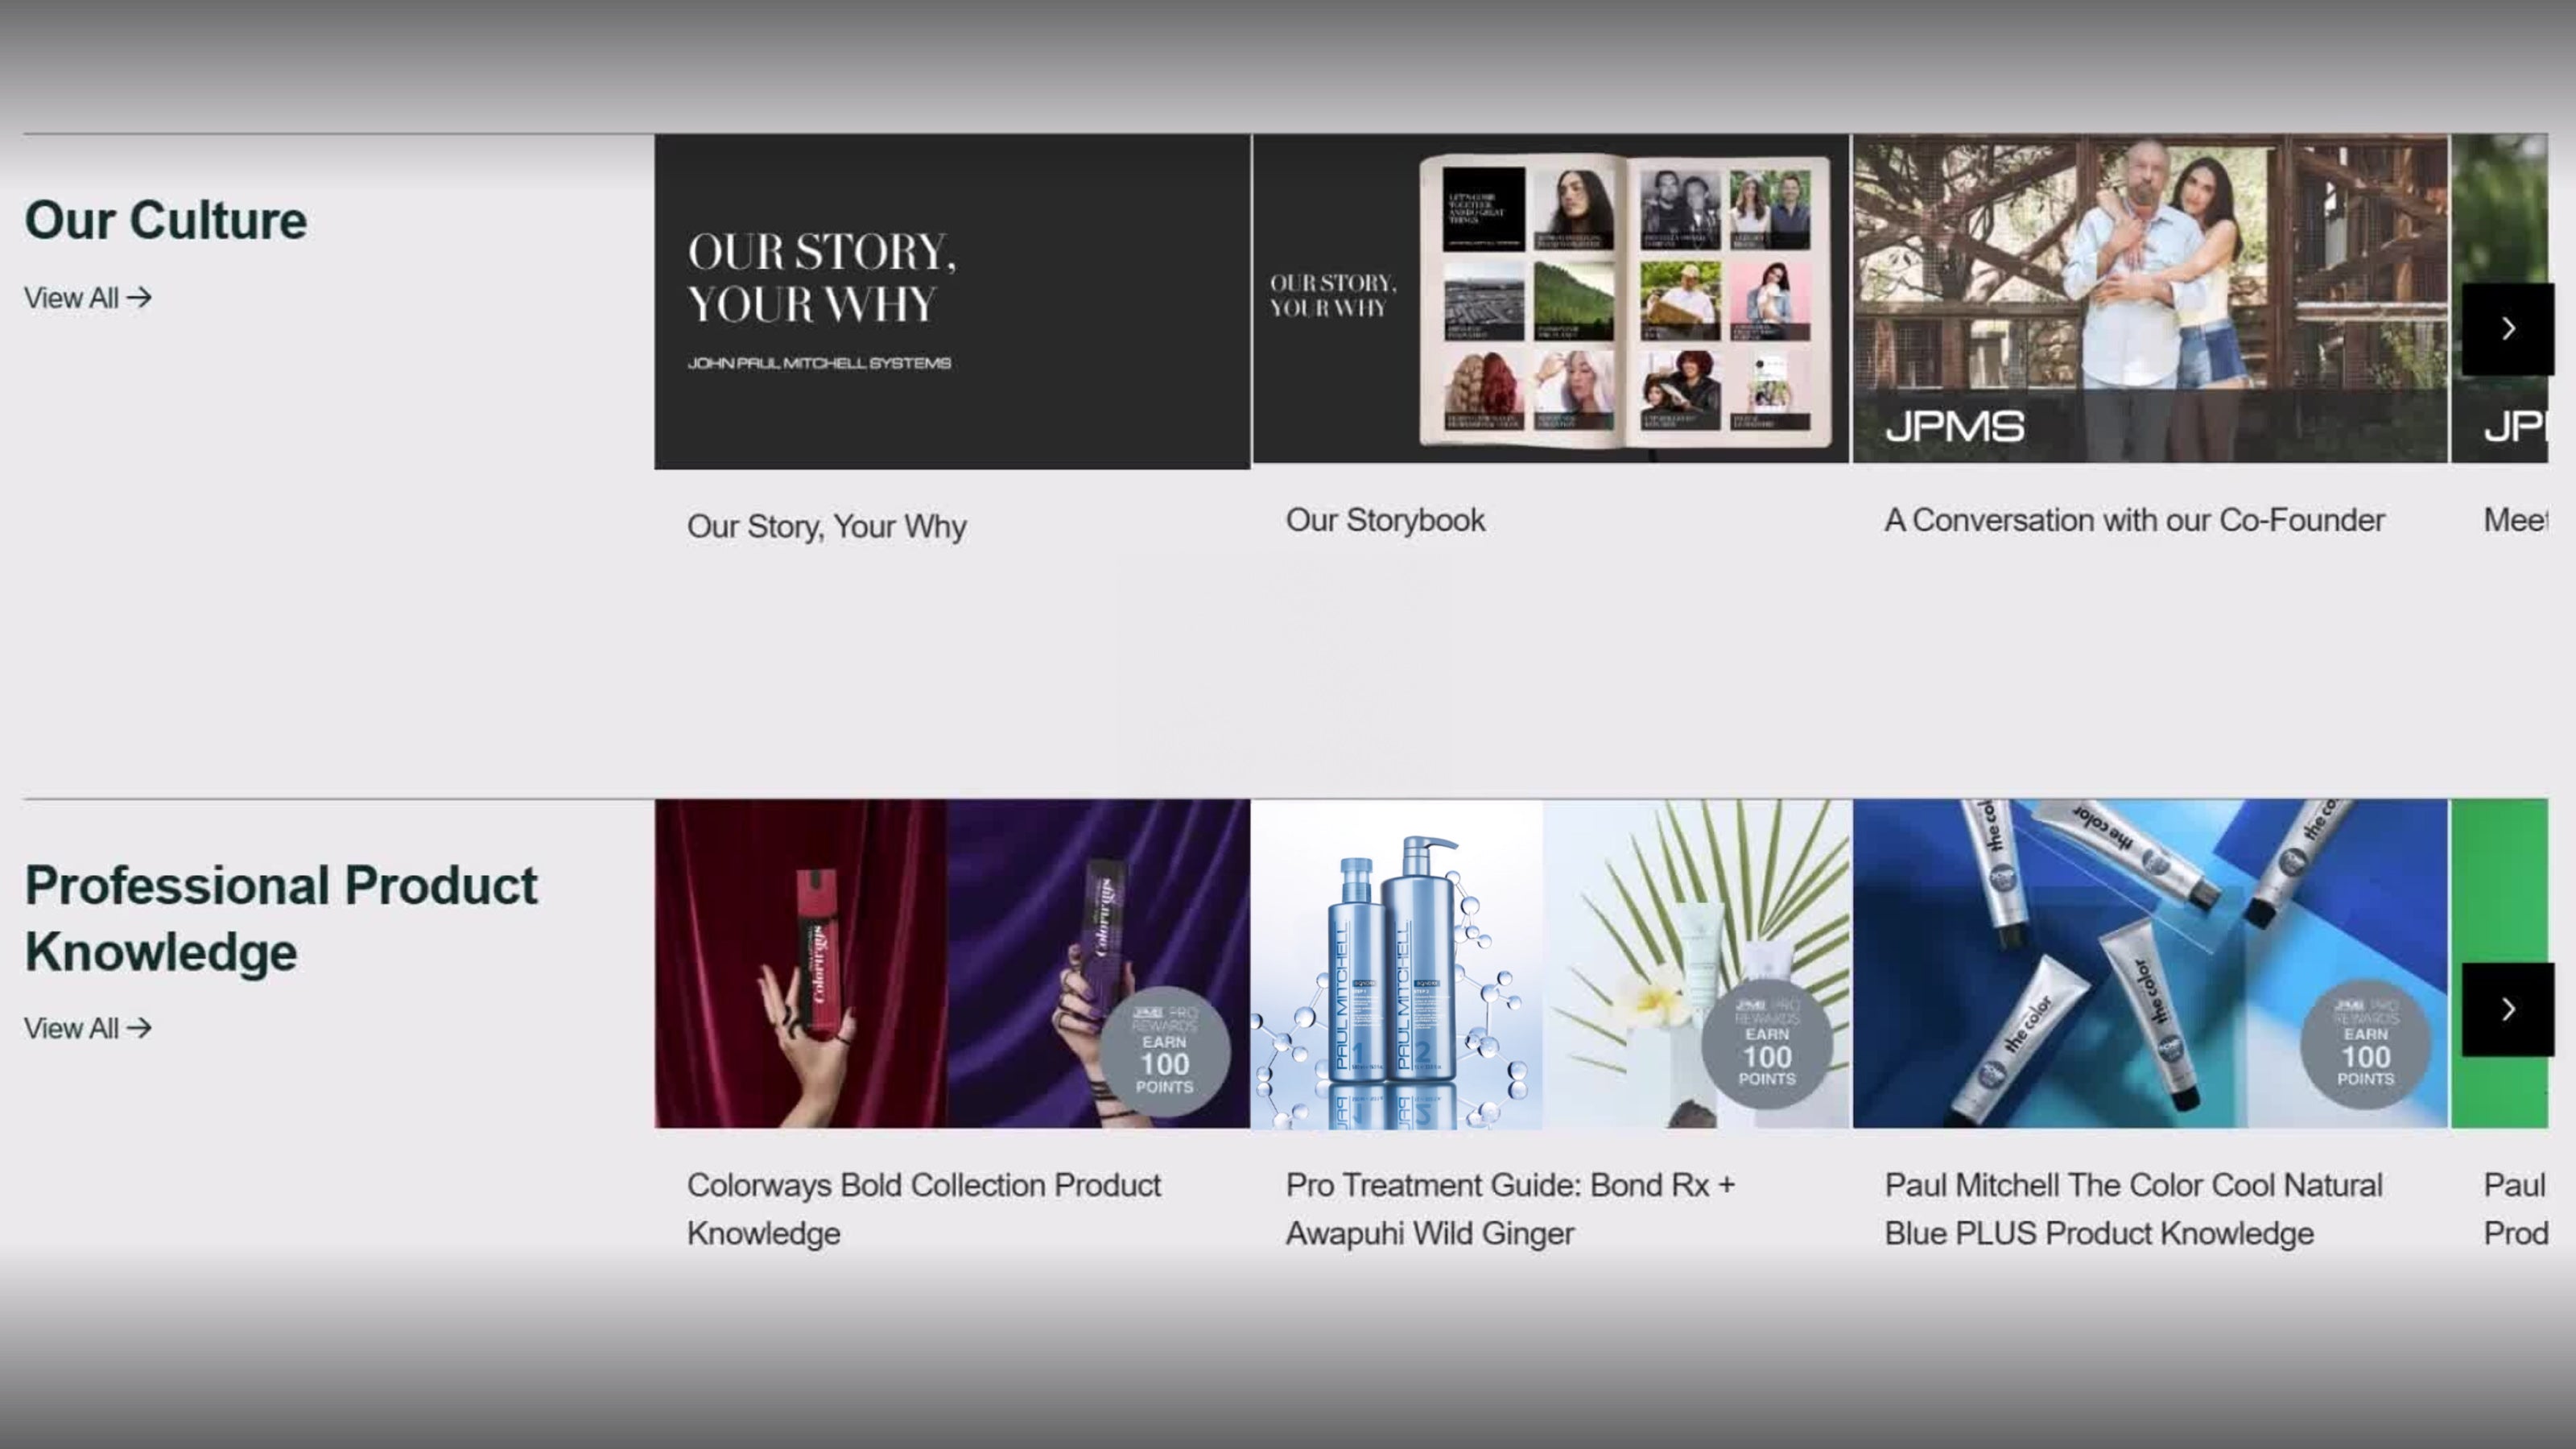Viewport: 2576px width, 1449px height.
Task: Click Earn 100 Points badge on Bond Rx card
Action: pyautogui.click(x=1766, y=1043)
